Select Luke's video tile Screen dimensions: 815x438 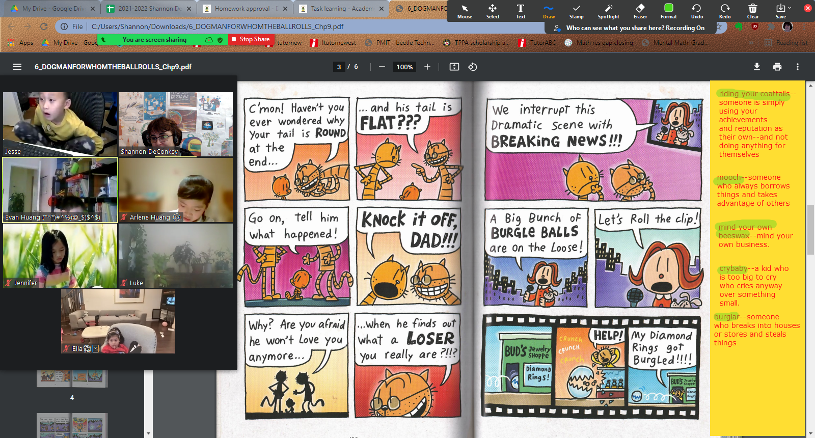176,256
